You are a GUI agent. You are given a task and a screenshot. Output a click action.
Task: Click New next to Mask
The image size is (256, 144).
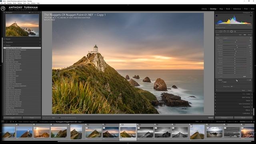click(240, 35)
